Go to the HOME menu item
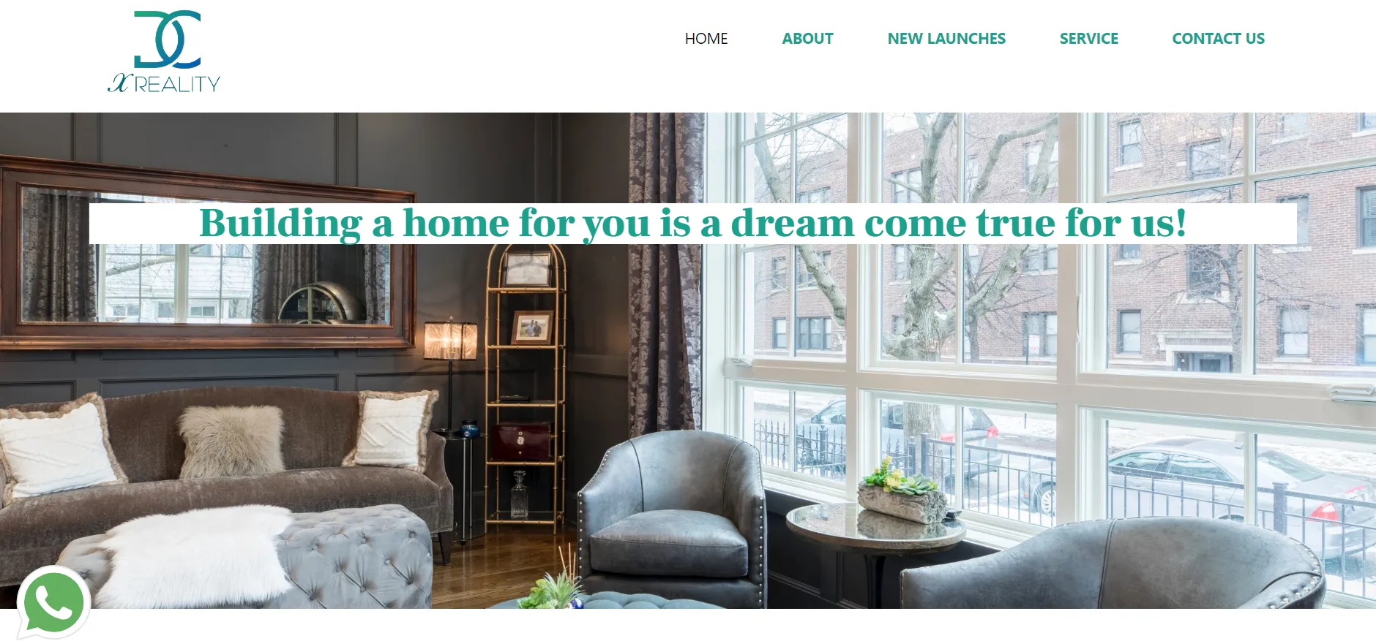The image size is (1376, 641). [706, 39]
